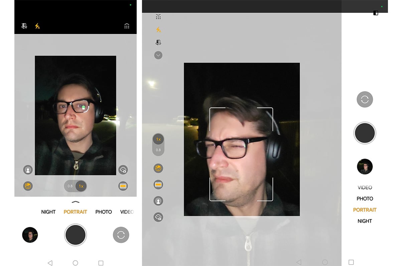Select 1x zoom on the left camera screen
This screenshot has height=266, width=401.
(81, 186)
